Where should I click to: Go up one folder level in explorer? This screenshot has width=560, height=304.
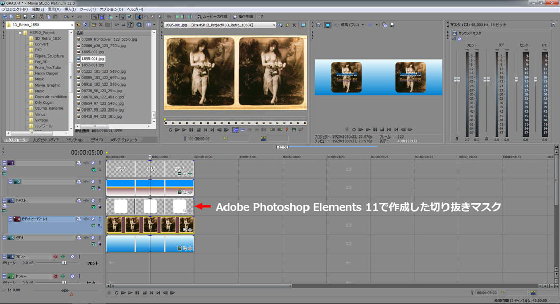click(x=78, y=25)
